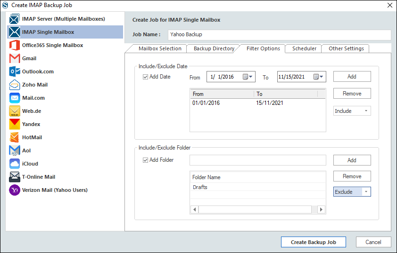397x253 pixels.
Task: Click the Cancel button
Action: (x=373, y=242)
